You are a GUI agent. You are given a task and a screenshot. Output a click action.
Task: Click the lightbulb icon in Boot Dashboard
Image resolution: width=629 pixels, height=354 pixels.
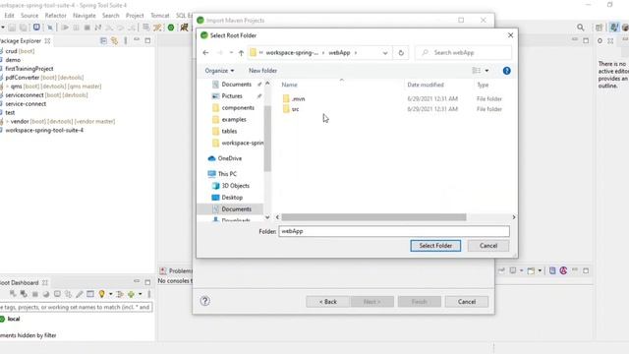101,294
